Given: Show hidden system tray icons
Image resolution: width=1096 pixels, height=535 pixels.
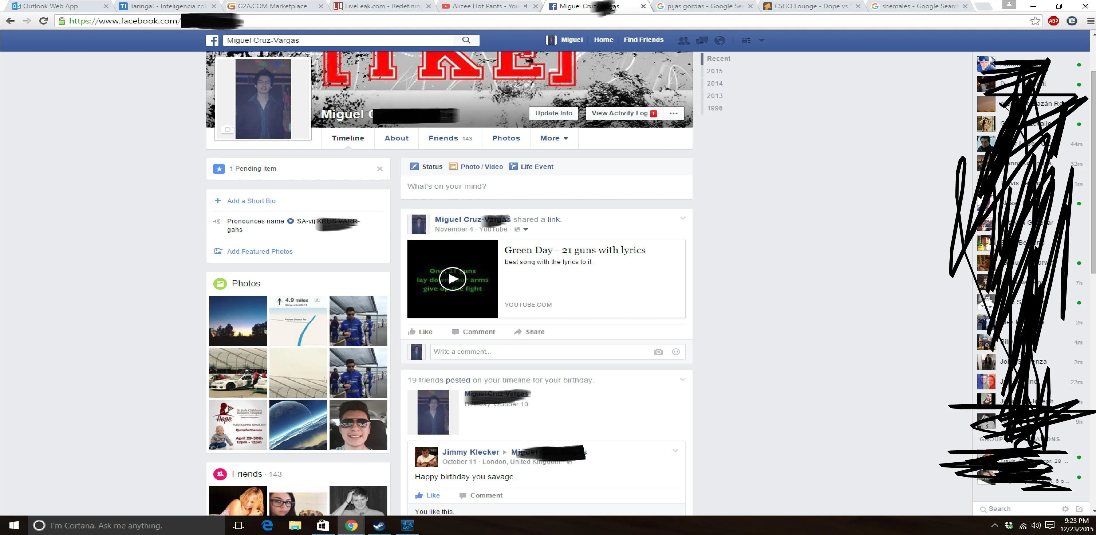Looking at the screenshot, I should click(x=995, y=525).
